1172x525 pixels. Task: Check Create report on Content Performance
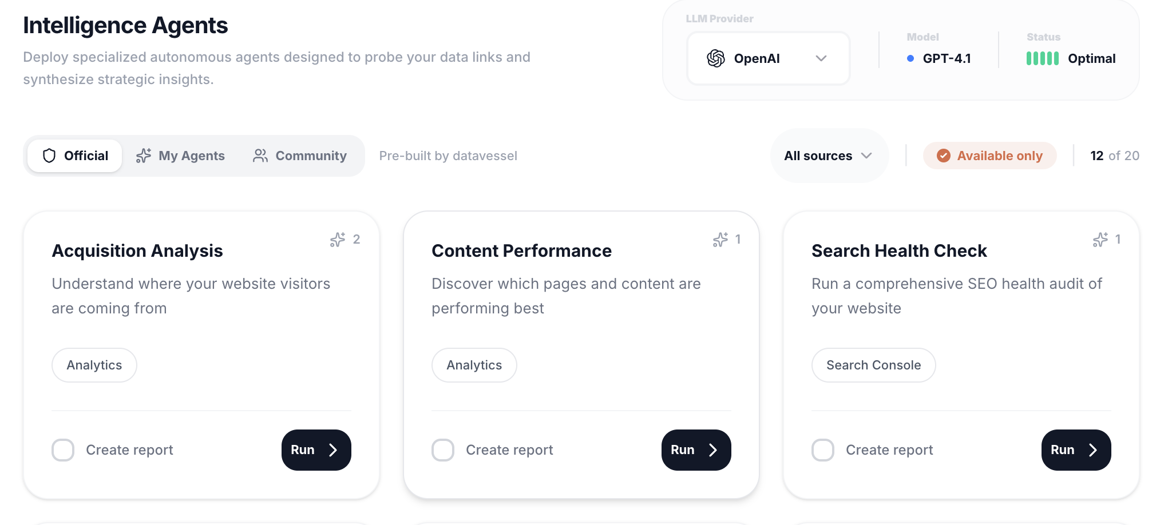click(443, 450)
